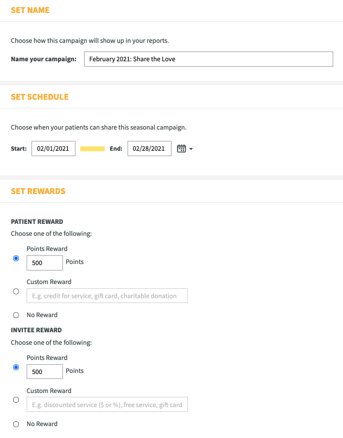Click 'Choose how this campaign will show up' text
Image resolution: width=343 pixels, height=438 pixels.
click(x=90, y=41)
